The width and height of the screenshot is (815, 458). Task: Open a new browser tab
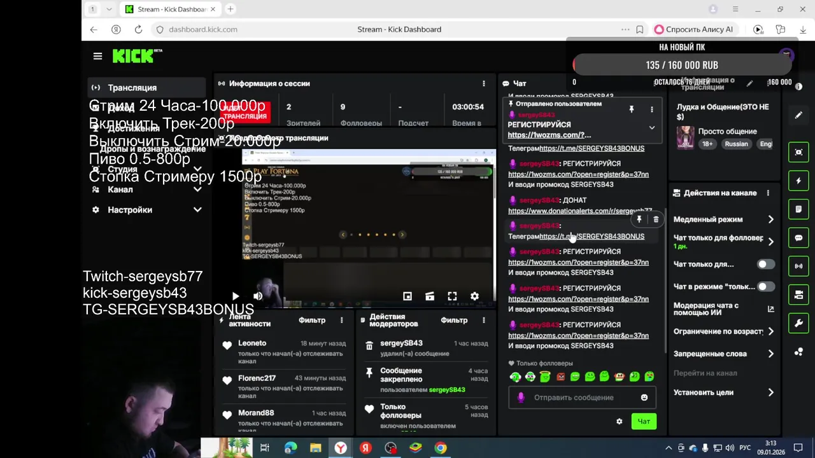pos(230,9)
